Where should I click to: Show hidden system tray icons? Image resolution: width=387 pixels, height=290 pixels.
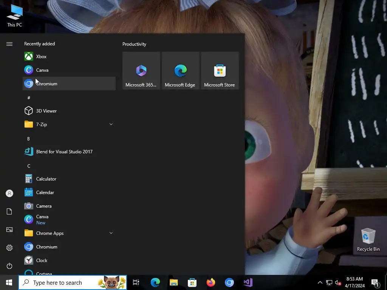click(x=320, y=282)
